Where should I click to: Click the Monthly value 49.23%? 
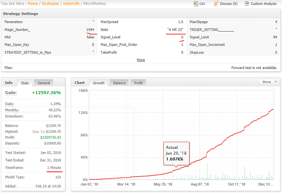coord(55,110)
